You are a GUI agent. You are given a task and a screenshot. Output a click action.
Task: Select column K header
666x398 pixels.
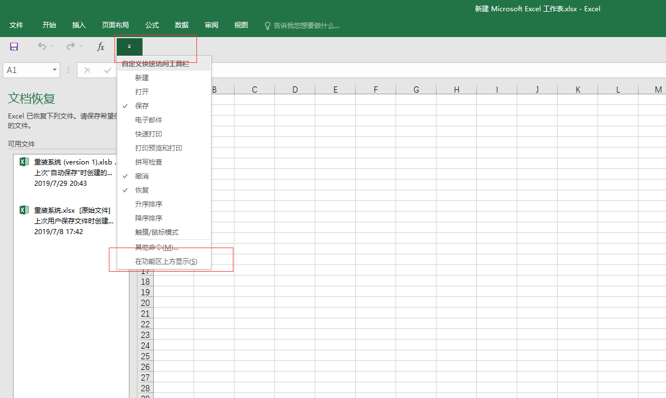tap(578, 89)
